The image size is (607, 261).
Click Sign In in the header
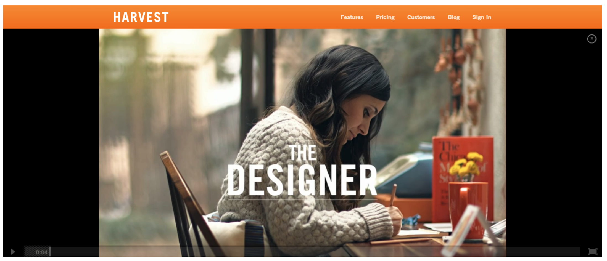pos(482,17)
